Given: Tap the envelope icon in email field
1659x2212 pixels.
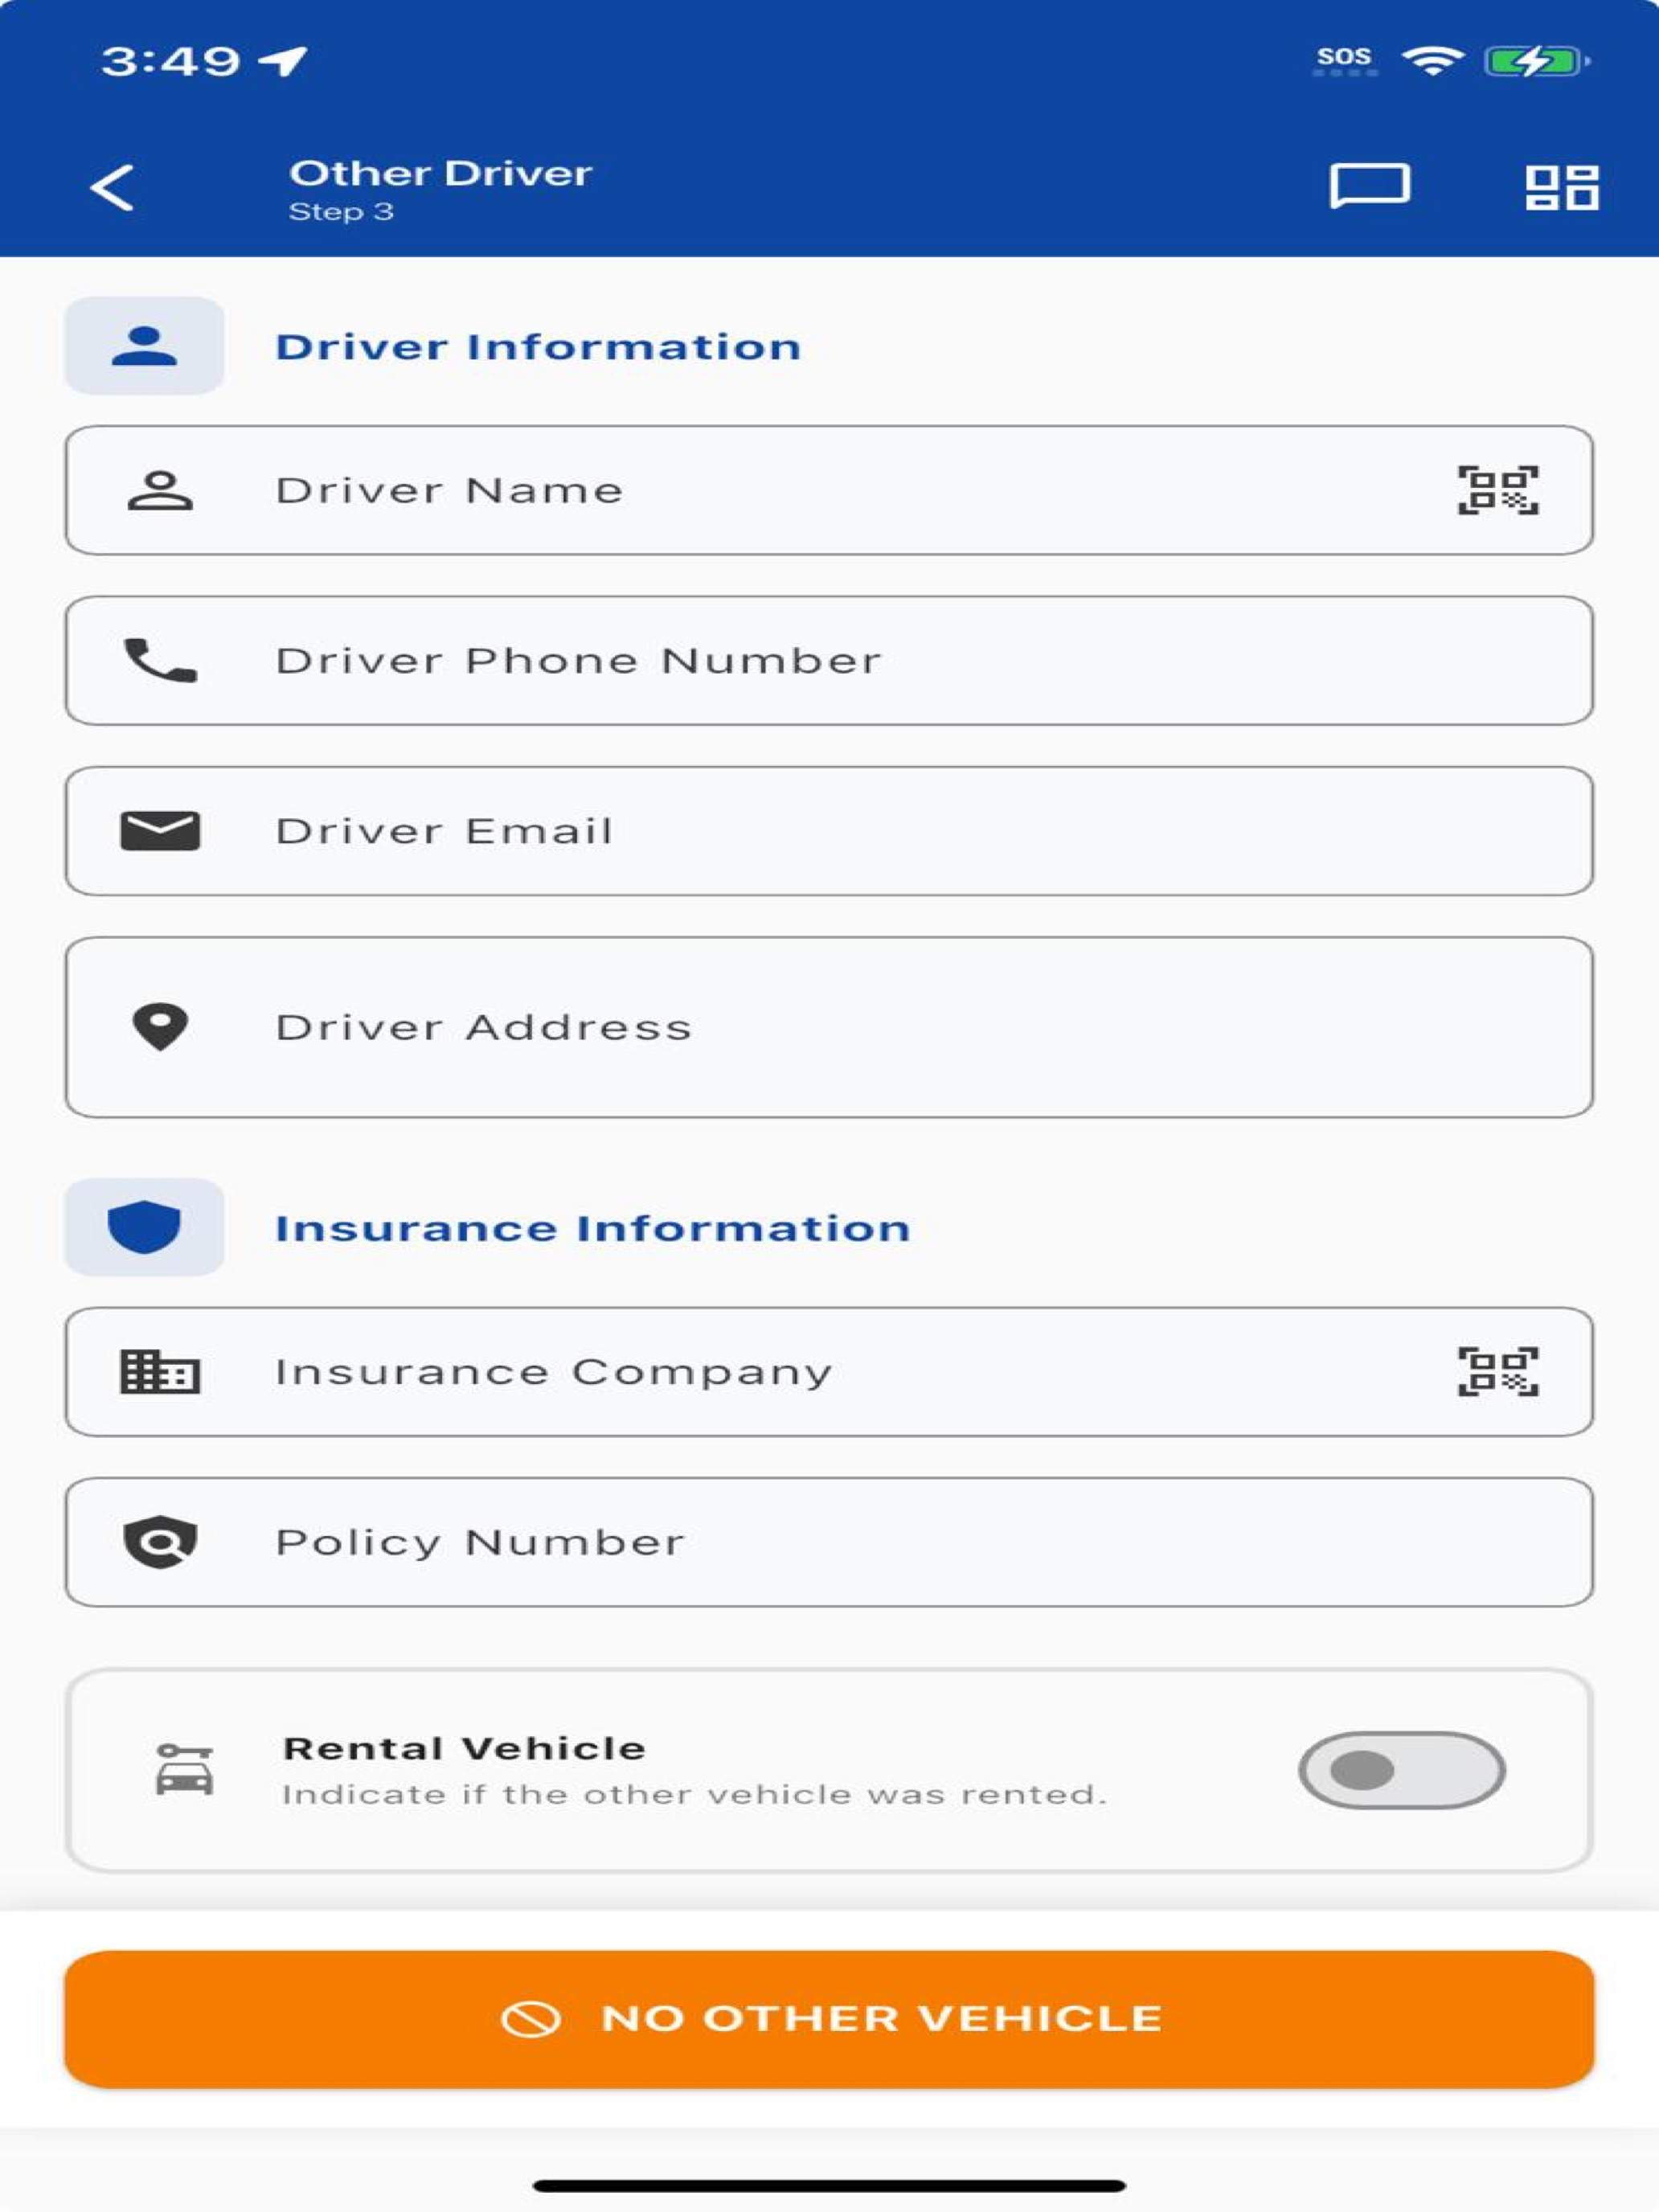Looking at the screenshot, I should click(x=160, y=831).
